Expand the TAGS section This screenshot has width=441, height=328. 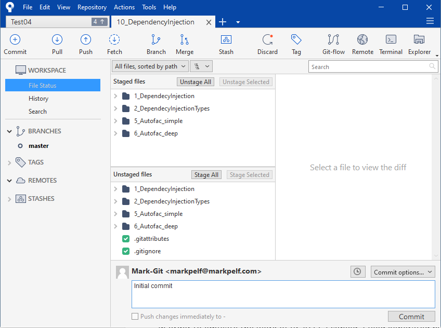[9, 163]
